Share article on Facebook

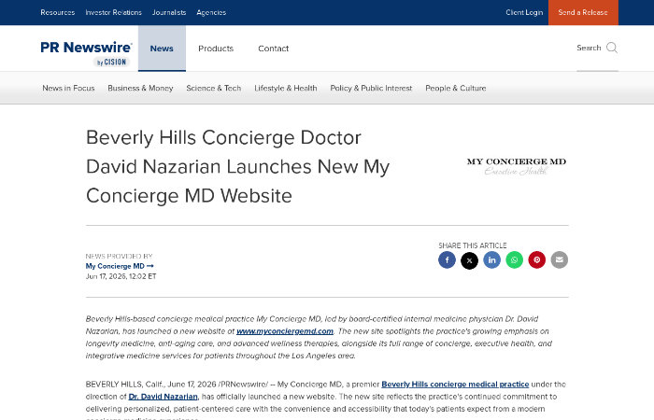click(447, 260)
